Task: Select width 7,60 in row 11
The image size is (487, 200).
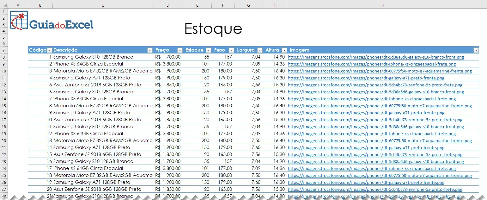Action: 249,78
